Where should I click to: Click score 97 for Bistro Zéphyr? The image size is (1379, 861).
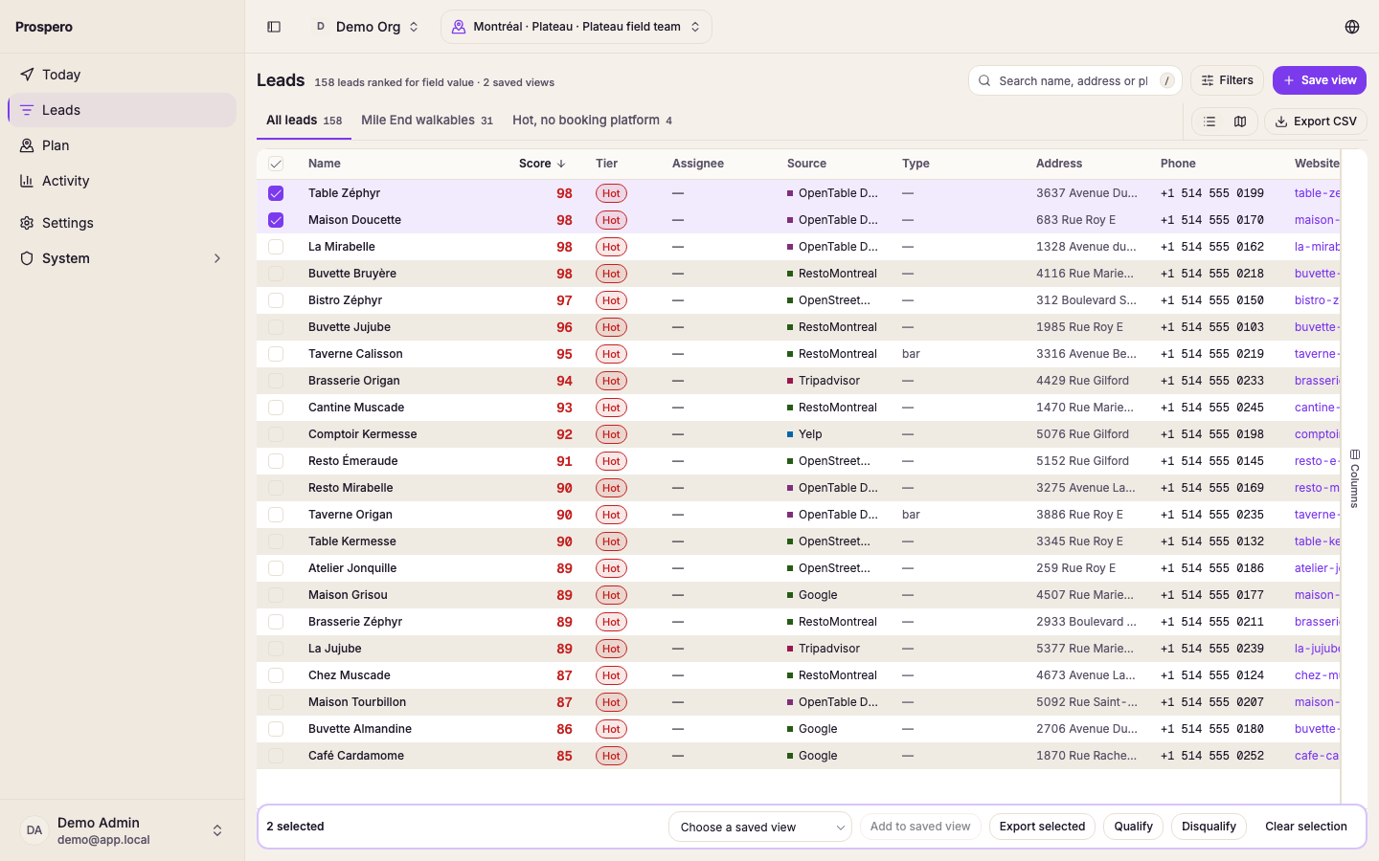click(564, 300)
